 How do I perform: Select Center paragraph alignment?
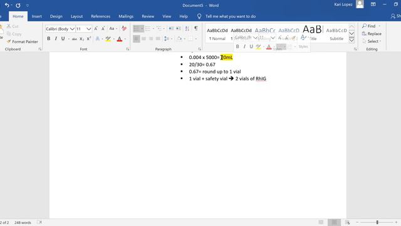(x=143, y=39)
